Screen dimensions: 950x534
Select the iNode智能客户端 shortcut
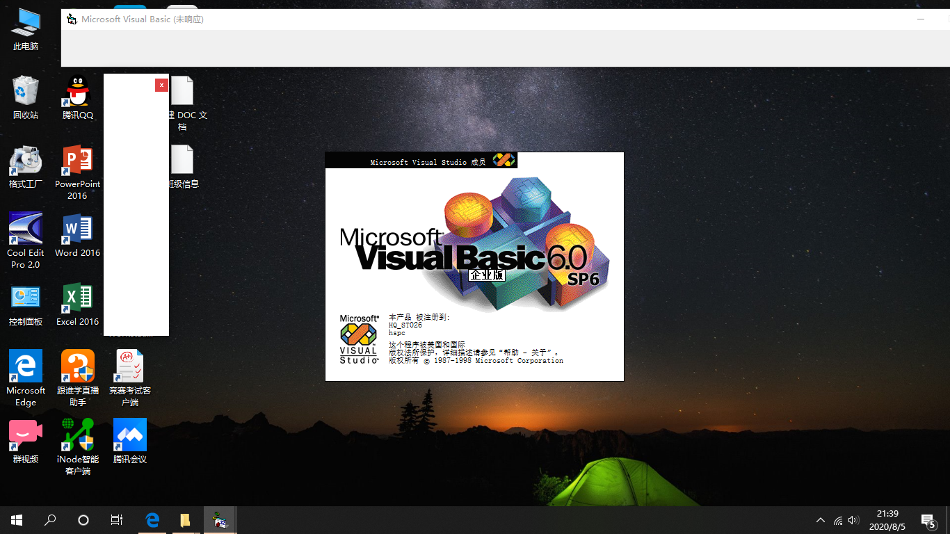[x=77, y=447]
